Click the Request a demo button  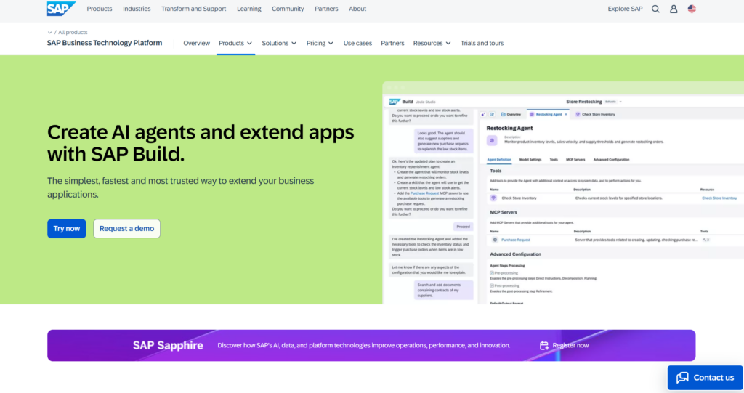tap(126, 228)
